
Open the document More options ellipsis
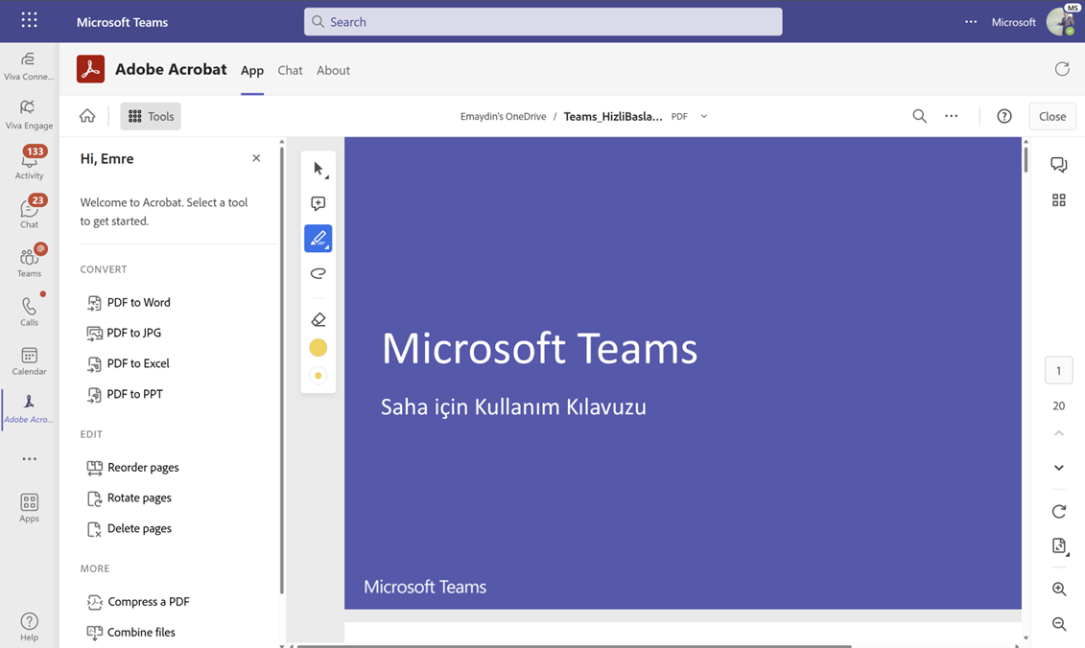[951, 116]
